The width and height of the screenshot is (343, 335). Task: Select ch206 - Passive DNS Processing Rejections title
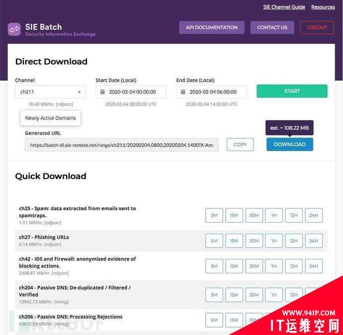71,317
